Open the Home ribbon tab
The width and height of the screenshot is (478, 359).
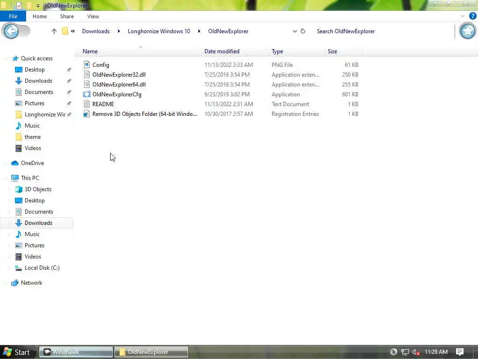[40, 16]
